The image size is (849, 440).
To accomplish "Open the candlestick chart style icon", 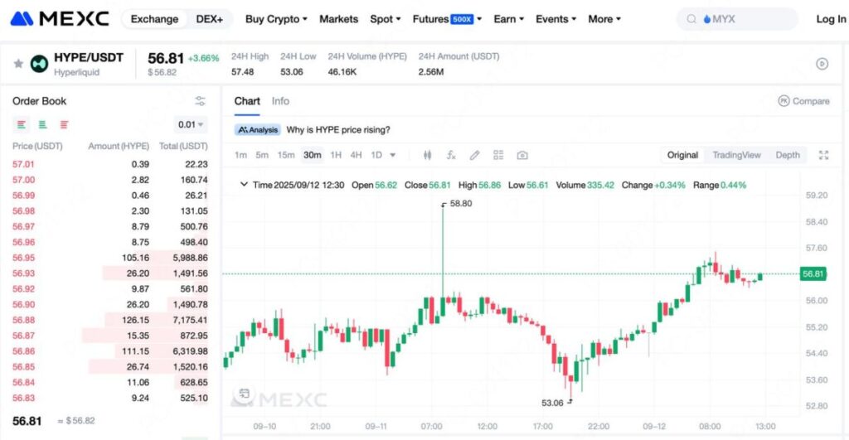I will [428, 155].
